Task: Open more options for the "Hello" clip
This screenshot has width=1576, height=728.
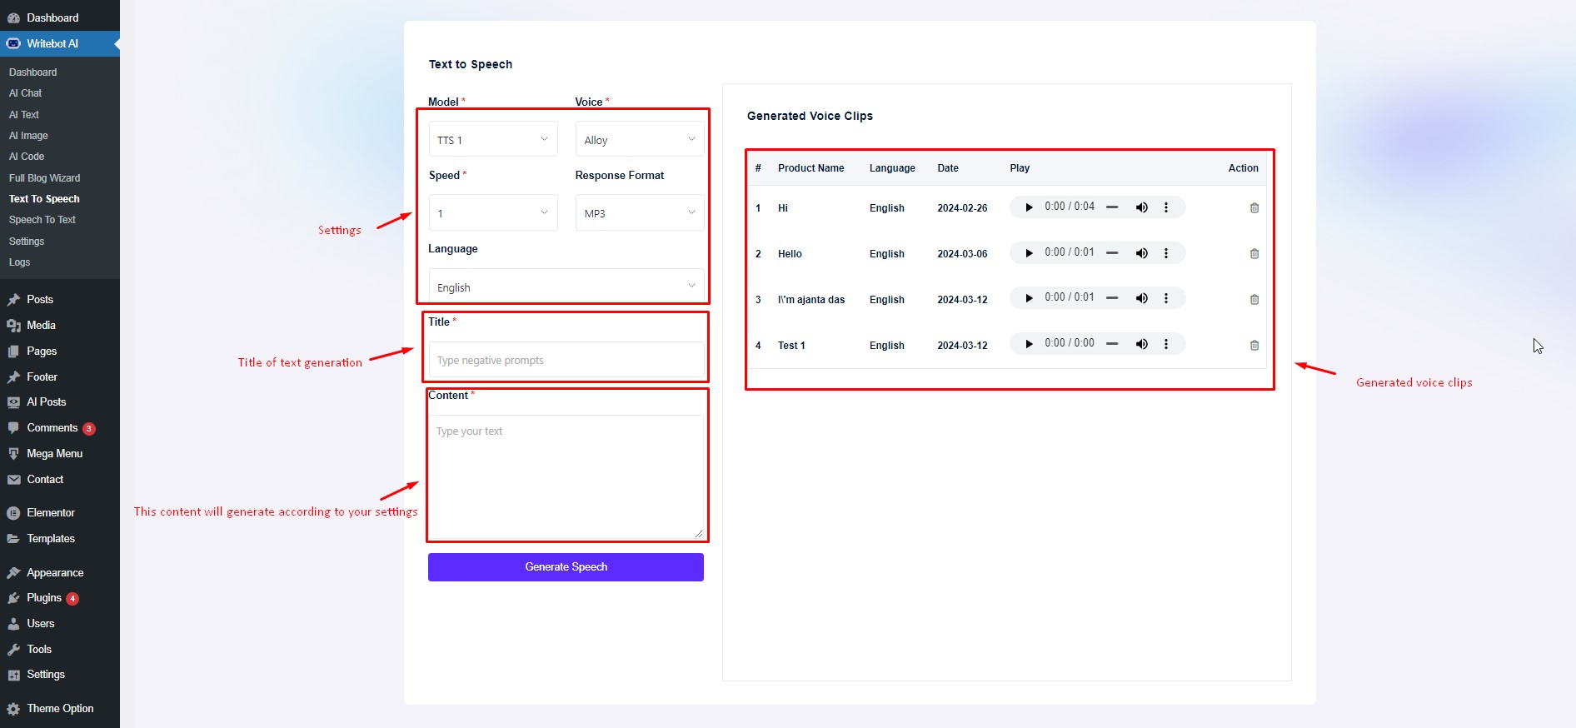Action: [x=1166, y=253]
